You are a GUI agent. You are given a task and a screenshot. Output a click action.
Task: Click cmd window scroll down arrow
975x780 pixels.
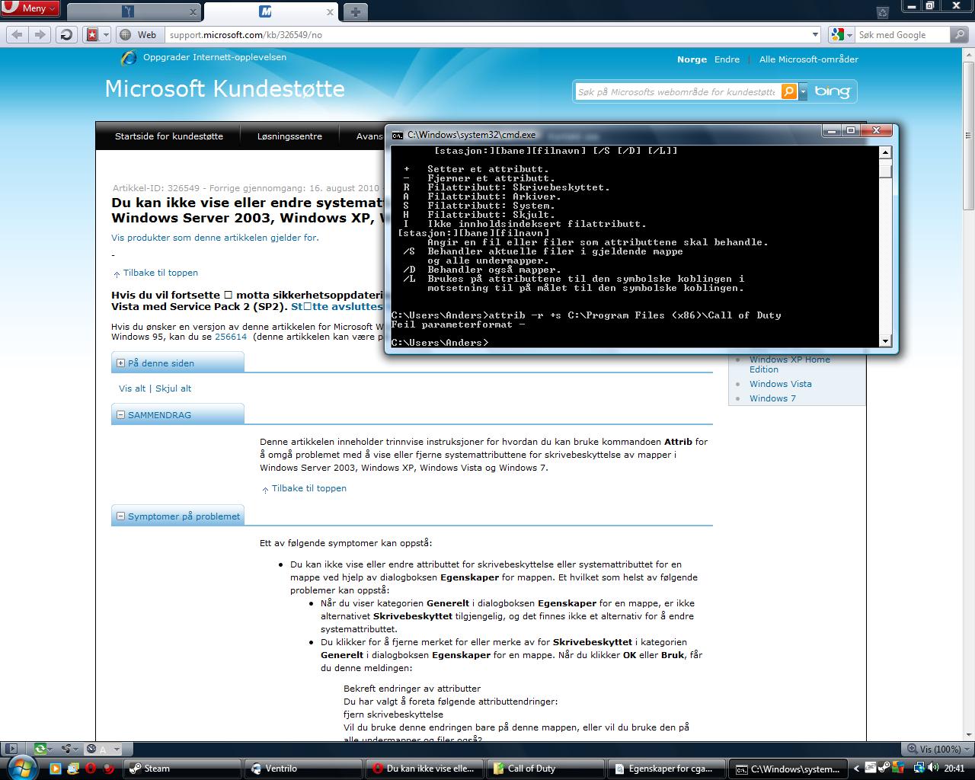pos(885,341)
